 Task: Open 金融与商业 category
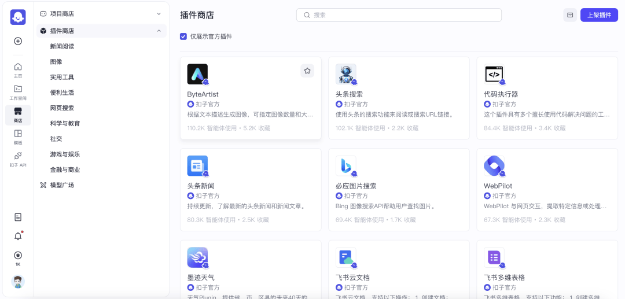coord(65,169)
